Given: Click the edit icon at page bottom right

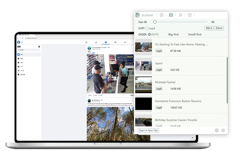Looking at the screenshot, I should pyautogui.click(x=192, y=138).
